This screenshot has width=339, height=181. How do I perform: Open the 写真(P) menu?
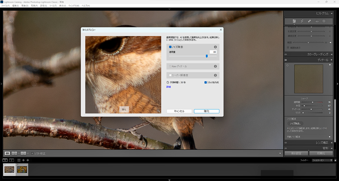[34, 6]
